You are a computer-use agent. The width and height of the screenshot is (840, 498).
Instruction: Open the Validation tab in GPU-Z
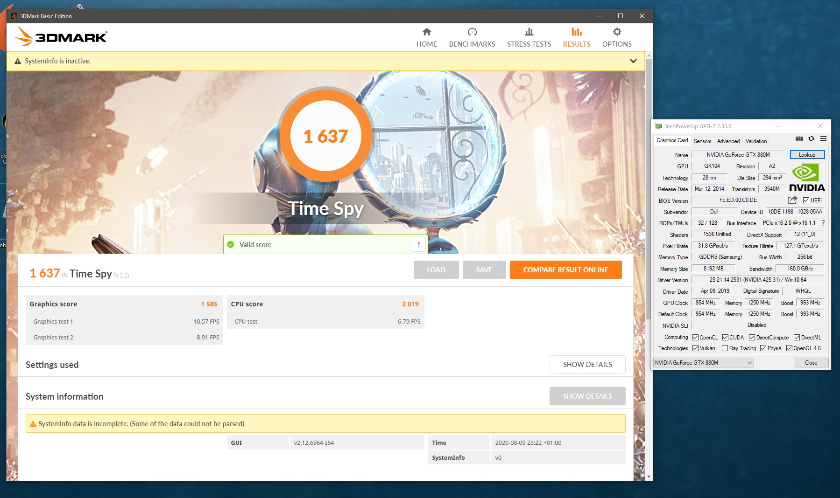pos(756,141)
